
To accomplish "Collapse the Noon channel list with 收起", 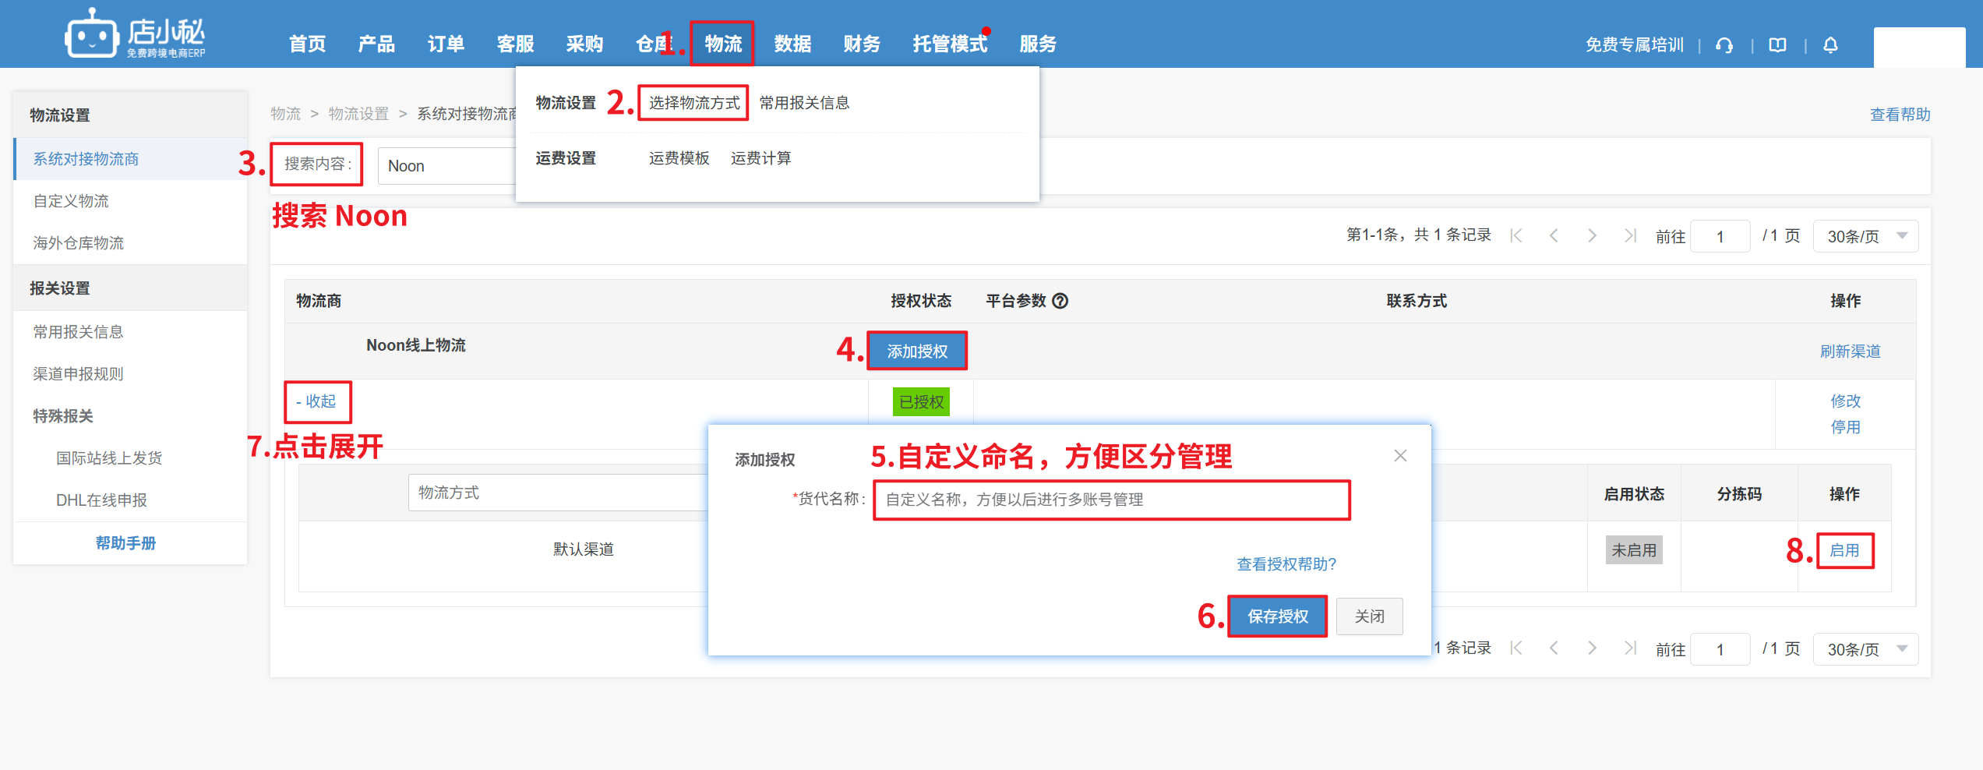I will [x=317, y=401].
